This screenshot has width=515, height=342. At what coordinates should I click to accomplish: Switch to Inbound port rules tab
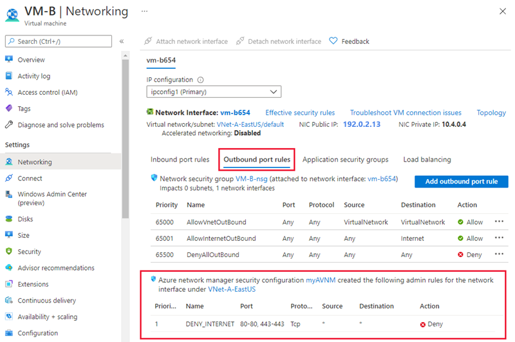coord(180,159)
